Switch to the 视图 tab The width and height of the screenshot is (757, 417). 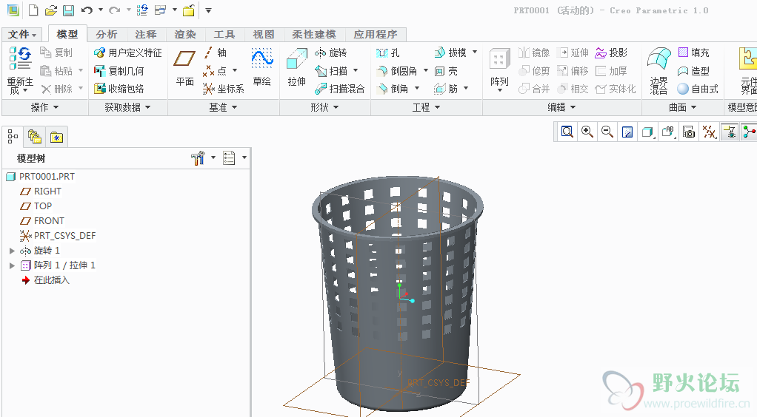click(x=264, y=34)
